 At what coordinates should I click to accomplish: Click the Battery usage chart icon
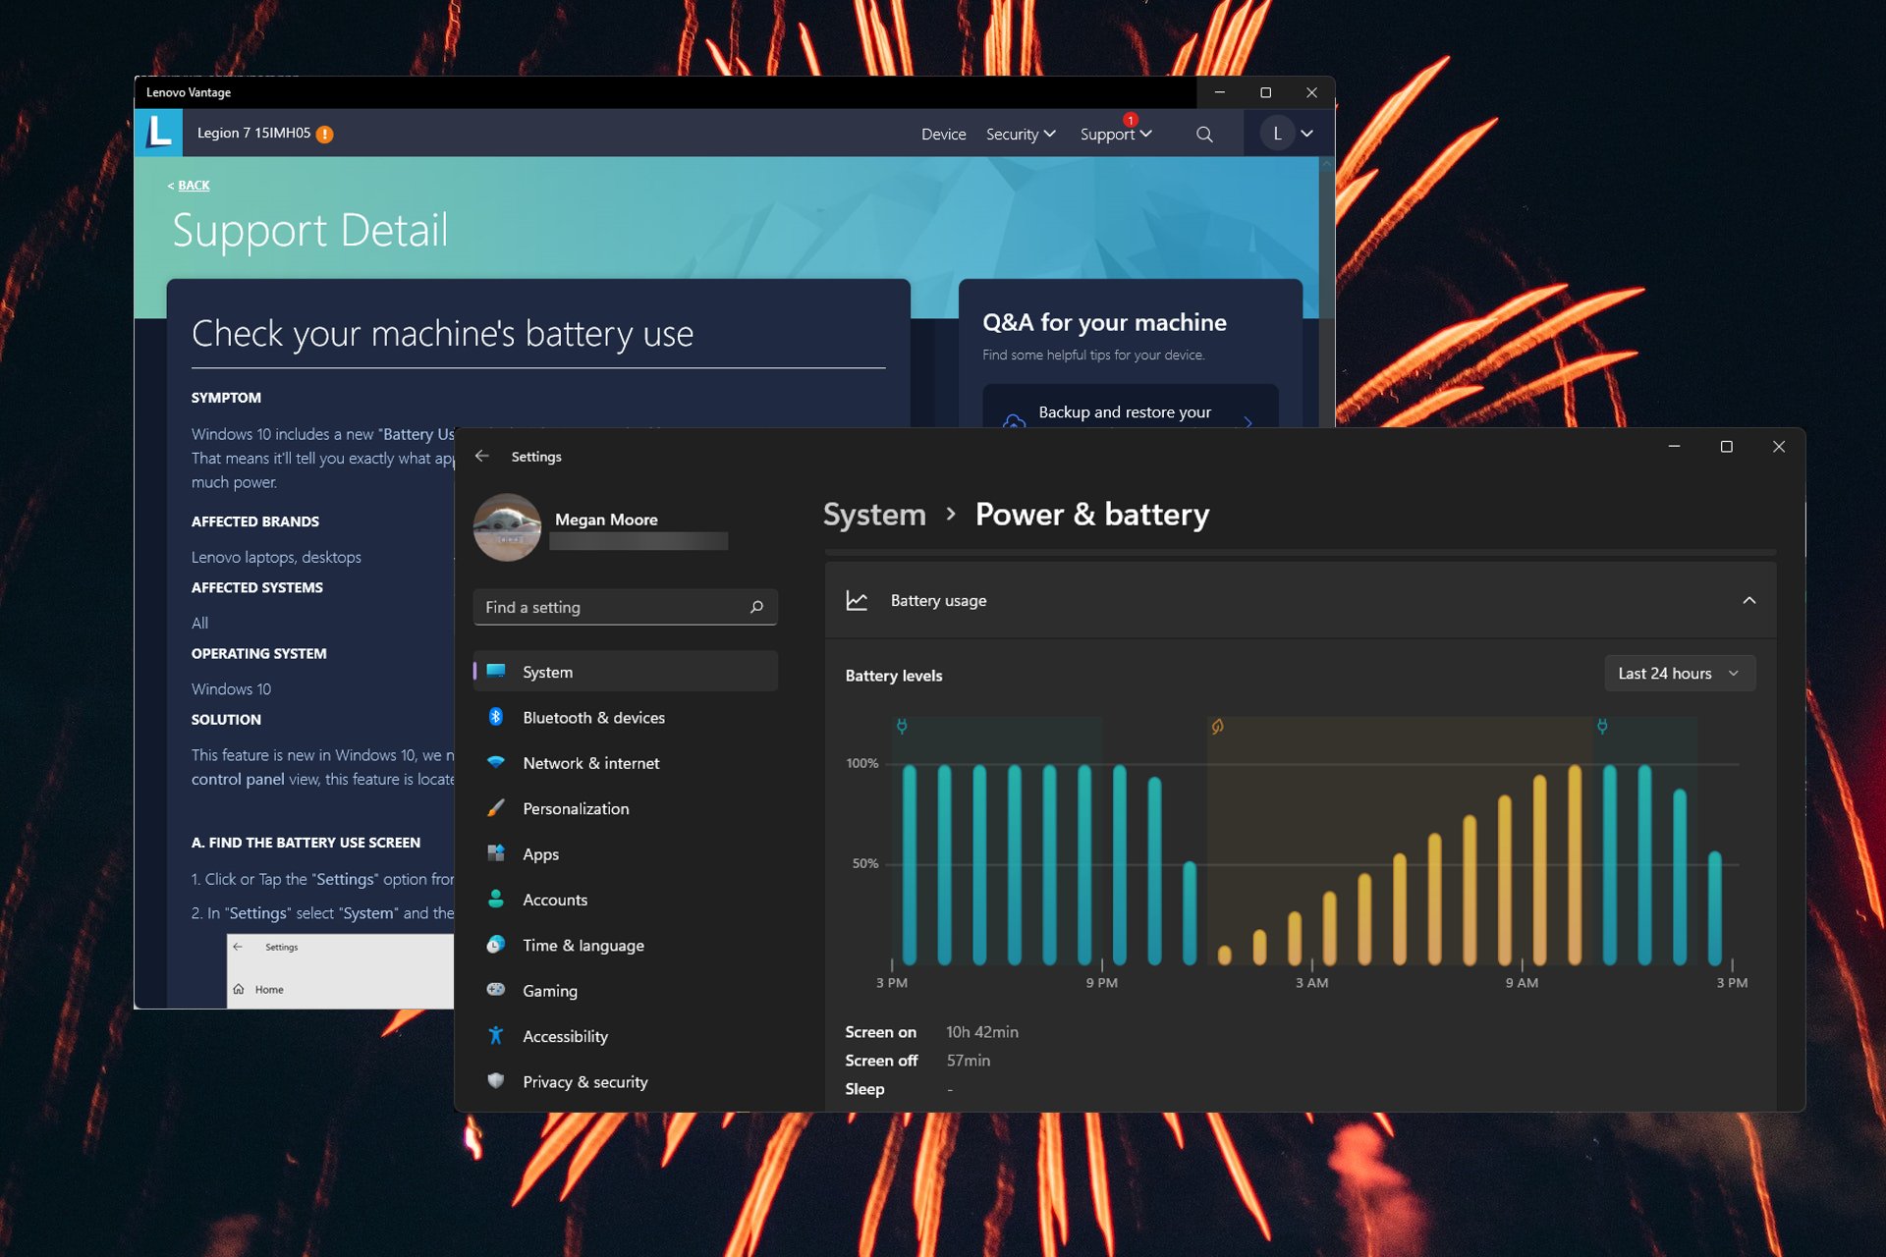[x=857, y=600]
